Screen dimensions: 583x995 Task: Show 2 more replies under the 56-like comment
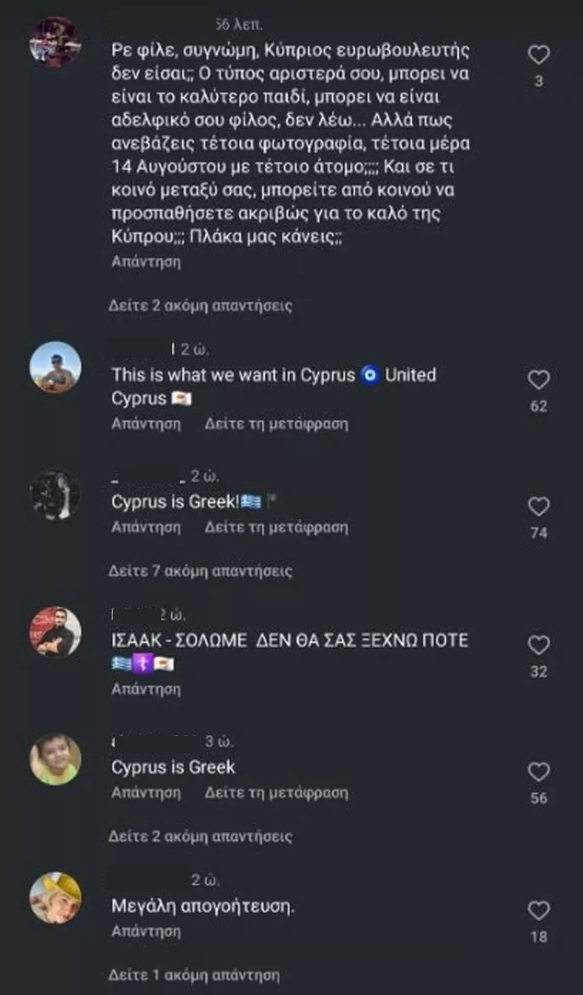(x=200, y=836)
